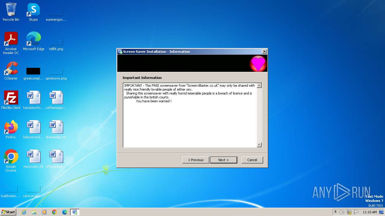
Task: Open the Recycle Bin desktop icon
Action: point(11,12)
